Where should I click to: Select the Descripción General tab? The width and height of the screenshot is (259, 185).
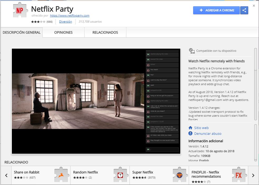pyautogui.click(x=22, y=32)
